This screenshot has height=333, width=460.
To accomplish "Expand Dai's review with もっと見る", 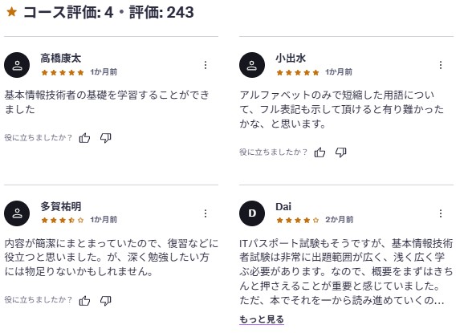I will coord(262,319).
